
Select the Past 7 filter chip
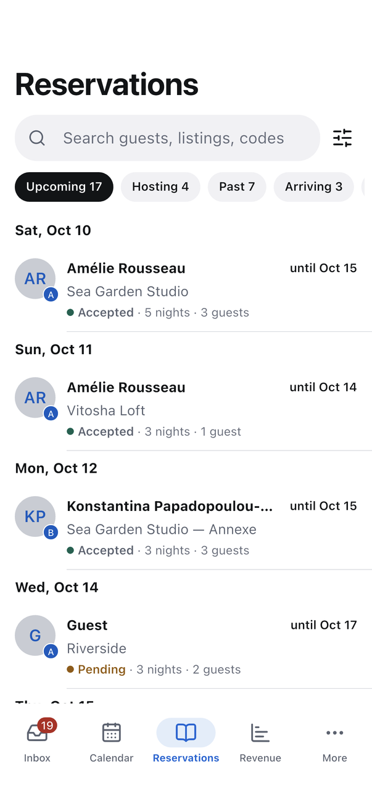click(x=237, y=186)
